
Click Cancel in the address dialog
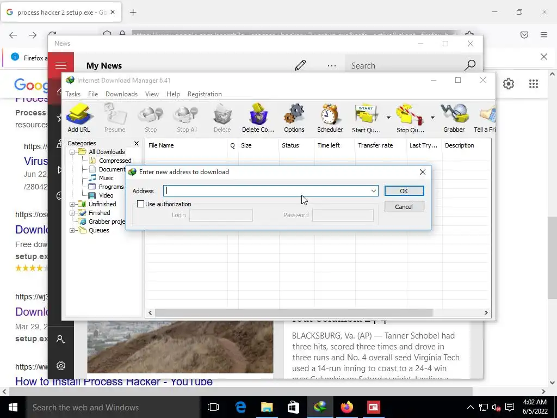404,207
